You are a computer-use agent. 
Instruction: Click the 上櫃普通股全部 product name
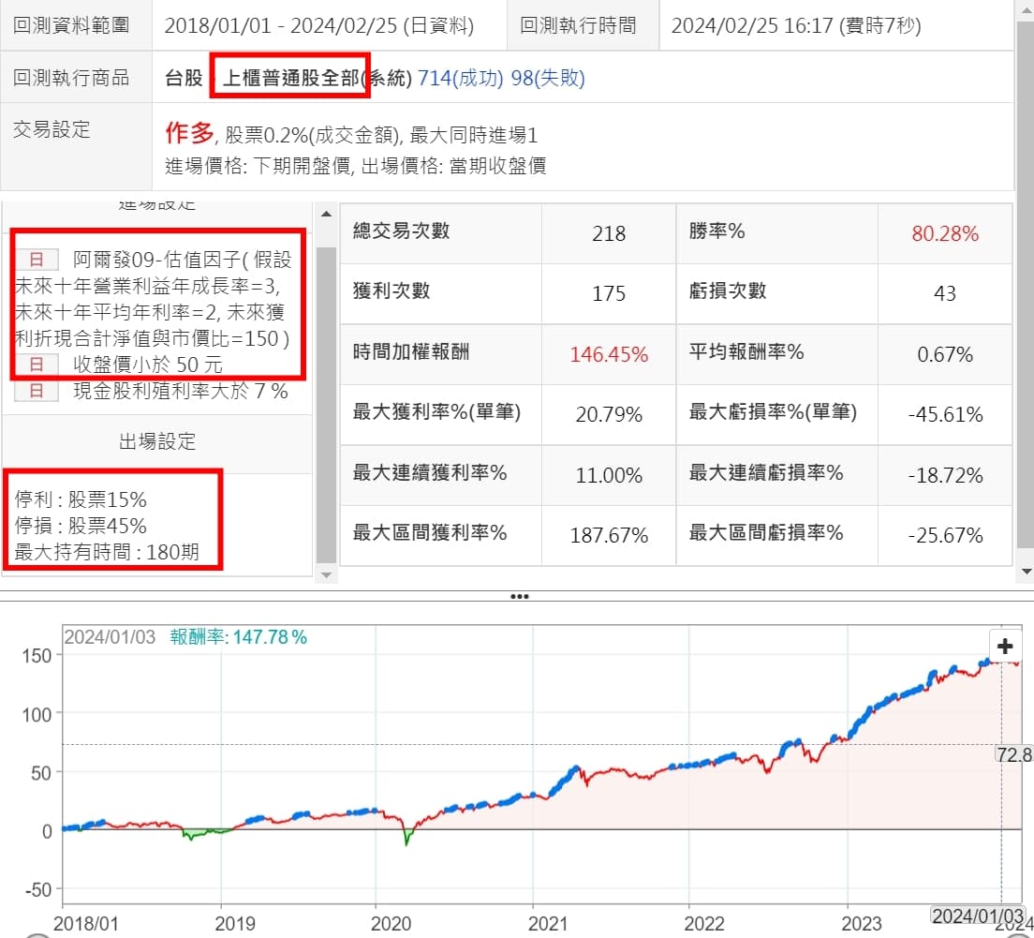[291, 78]
